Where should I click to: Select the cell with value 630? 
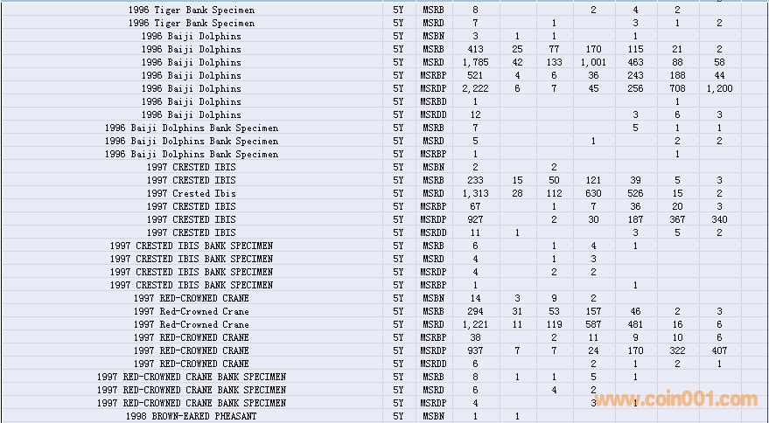point(593,193)
